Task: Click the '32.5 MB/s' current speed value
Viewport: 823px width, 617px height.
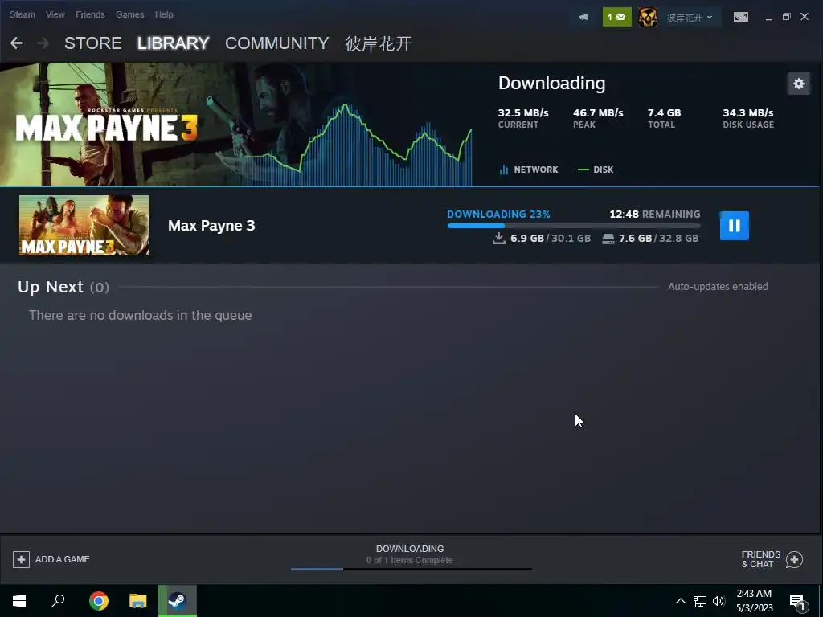Action: click(522, 112)
